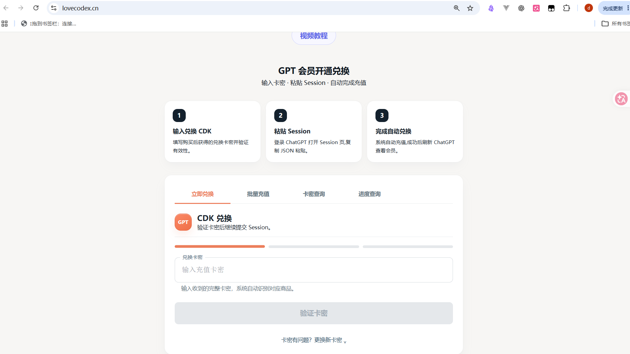Go back using browser back arrow
Viewport: 630px width, 354px height.
pyautogui.click(x=6, y=8)
